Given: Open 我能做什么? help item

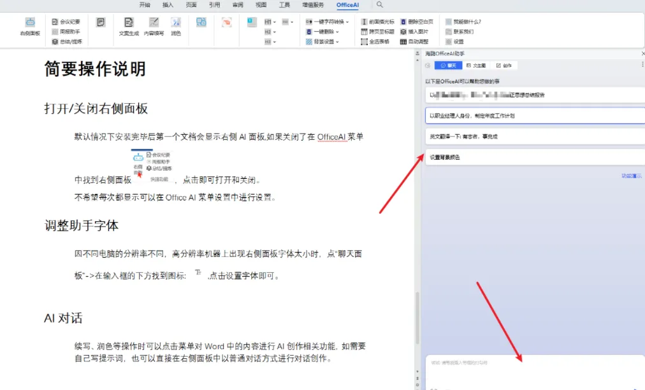Looking at the screenshot, I should pyautogui.click(x=463, y=22).
